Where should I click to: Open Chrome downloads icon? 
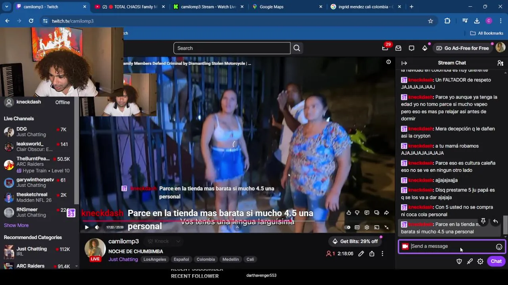coord(477,21)
